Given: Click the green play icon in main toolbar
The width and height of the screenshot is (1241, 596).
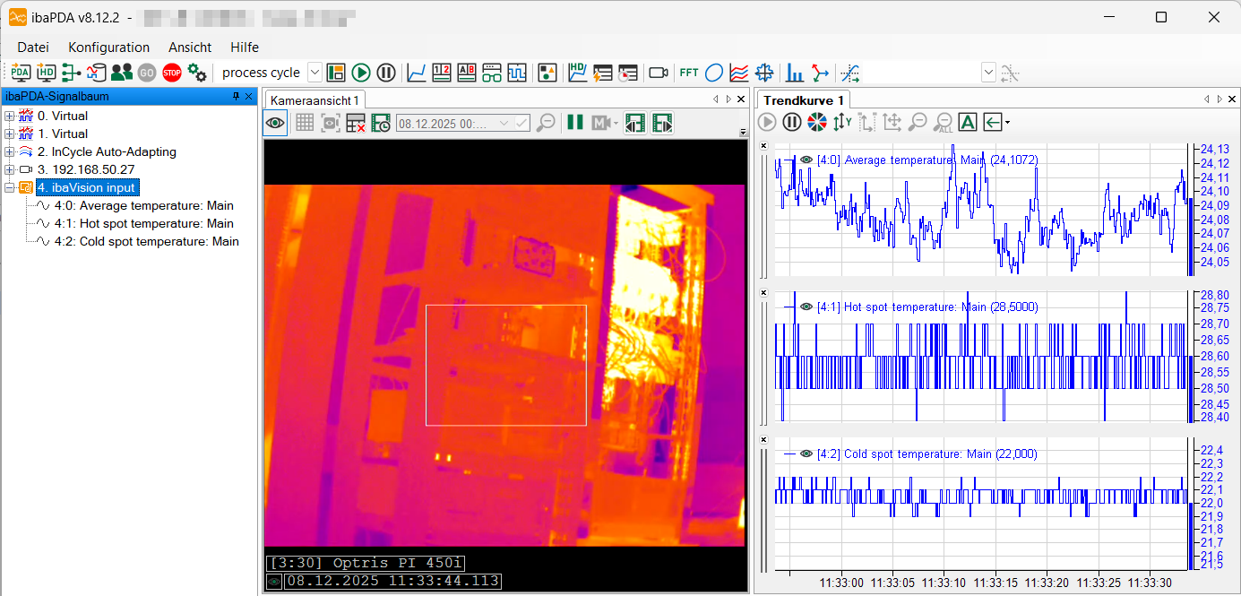Looking at the screenshot, I should pos(361,73).
